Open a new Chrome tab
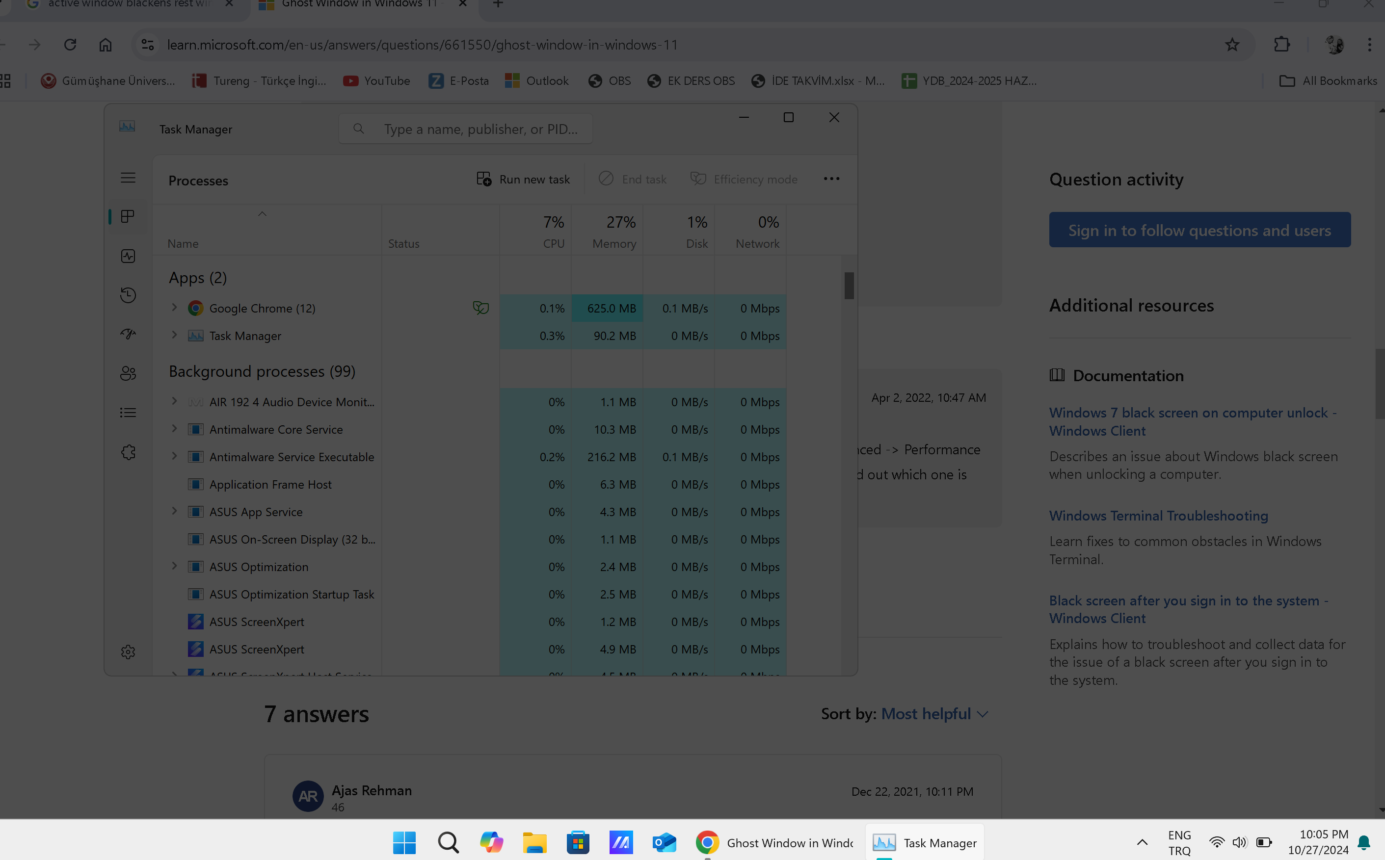Image resolution: width=1385 pixels, height=860 pixels. coord(498,4)
